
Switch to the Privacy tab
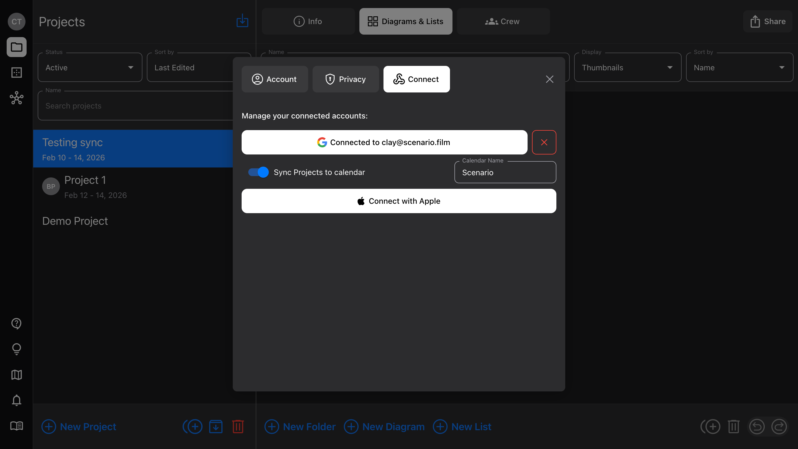pyautogui.click(x=346, y=79)
